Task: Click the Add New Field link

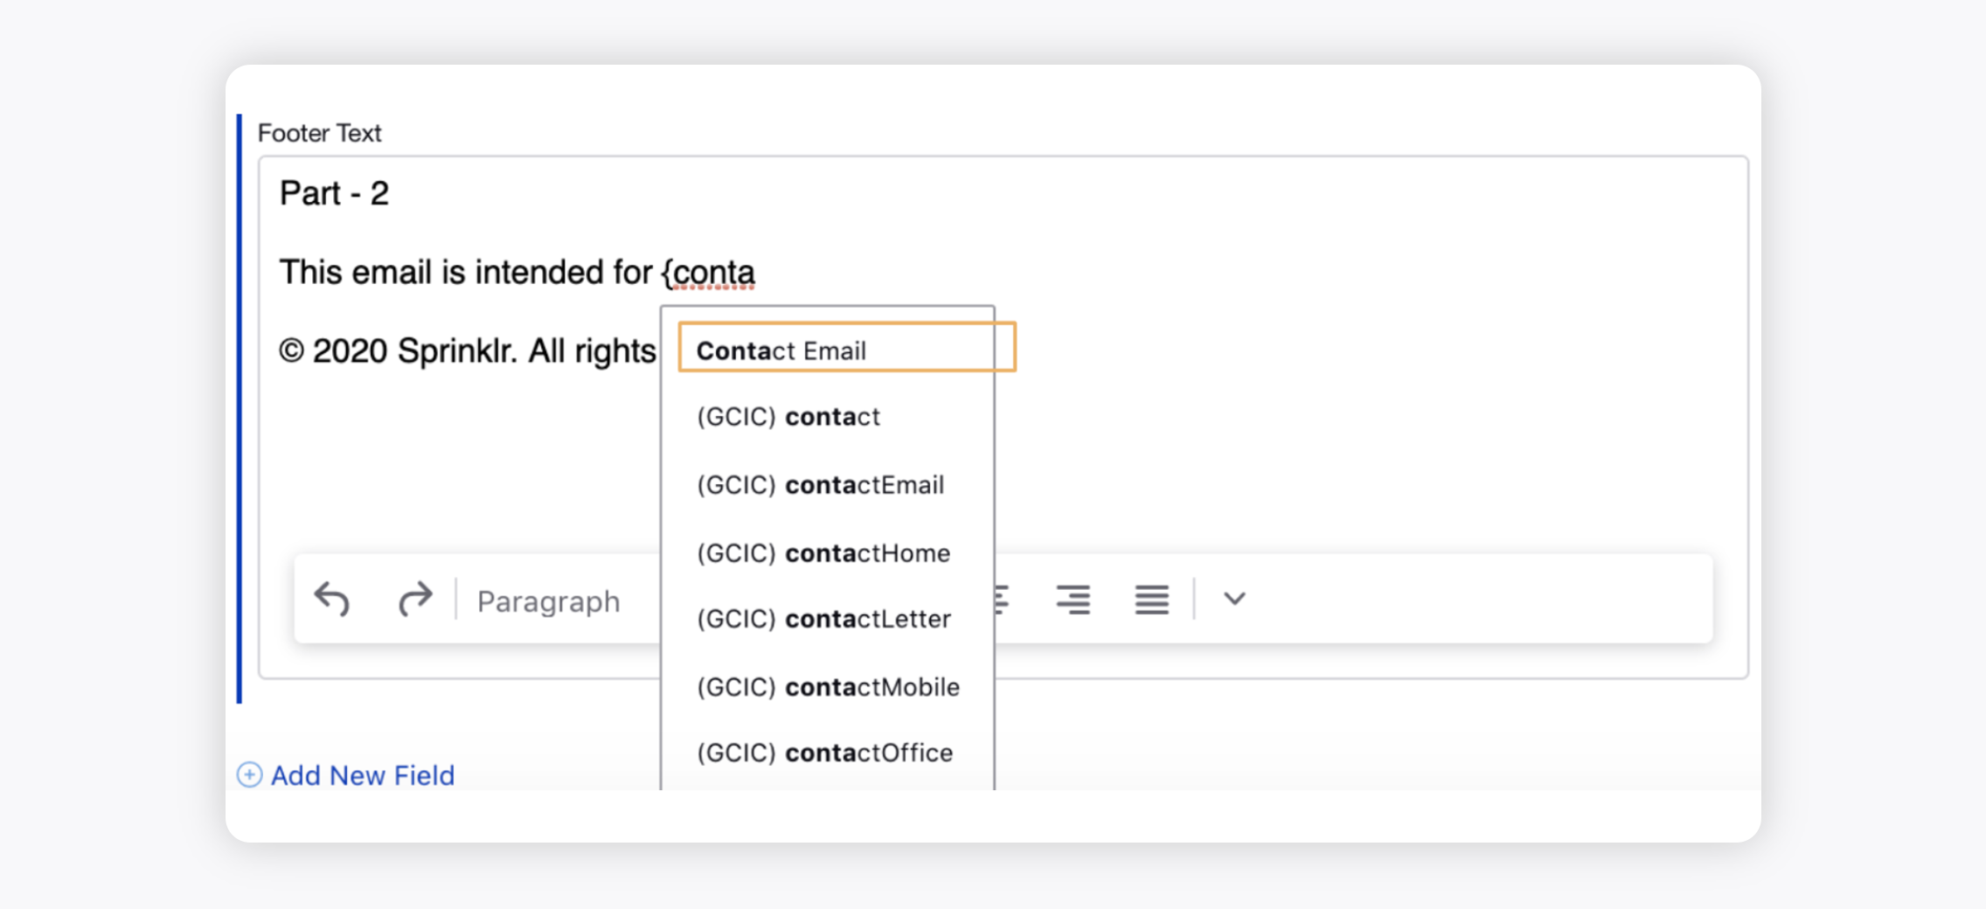Action: [x=362, y=775]
